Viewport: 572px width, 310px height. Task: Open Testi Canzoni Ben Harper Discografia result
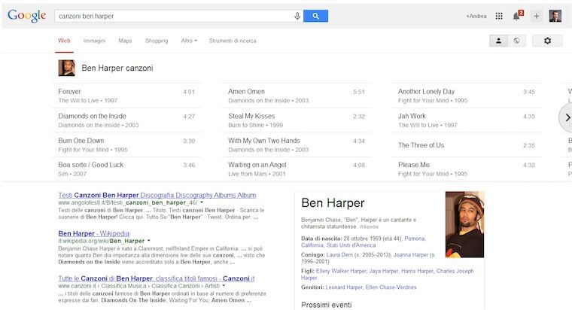coord(157,195)
